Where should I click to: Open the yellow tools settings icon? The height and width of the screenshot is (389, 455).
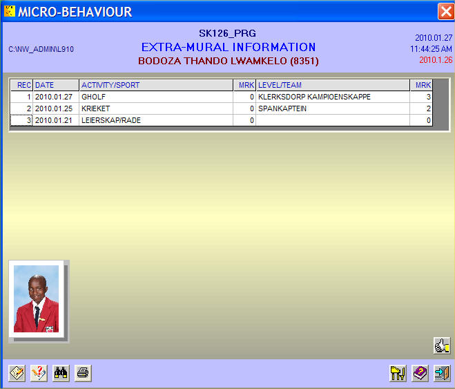[x=398, y=373]
